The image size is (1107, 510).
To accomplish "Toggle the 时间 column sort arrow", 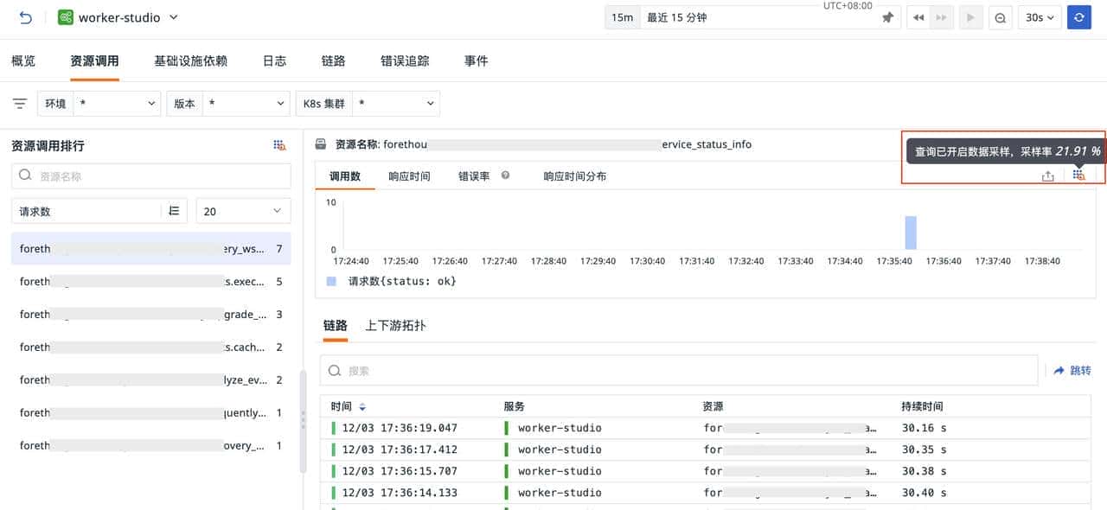I will (362, 406).
